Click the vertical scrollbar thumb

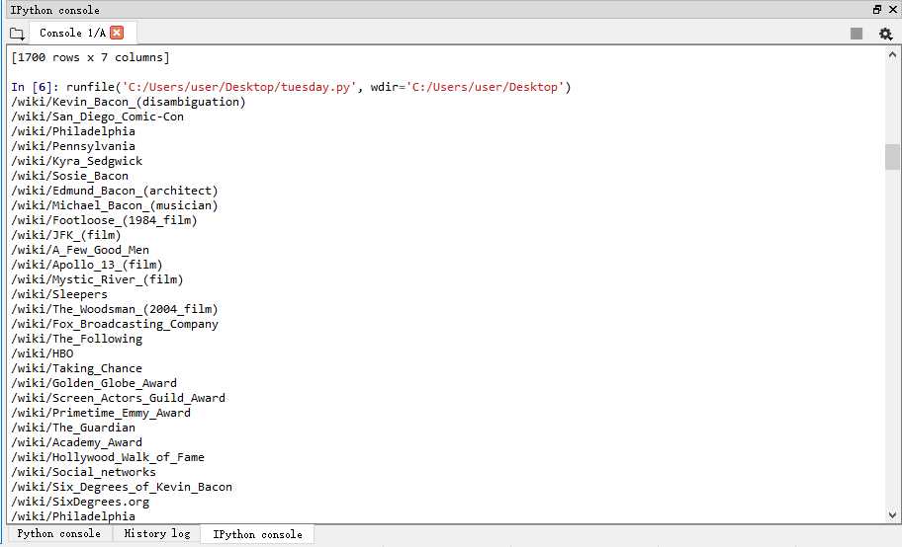(892, 157)
